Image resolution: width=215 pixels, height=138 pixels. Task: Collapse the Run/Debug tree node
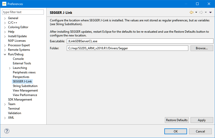point(5,54)
